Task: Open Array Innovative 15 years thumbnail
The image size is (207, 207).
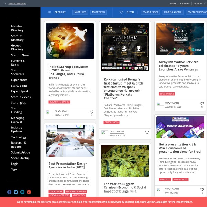Action: click(x=180, y=39)
